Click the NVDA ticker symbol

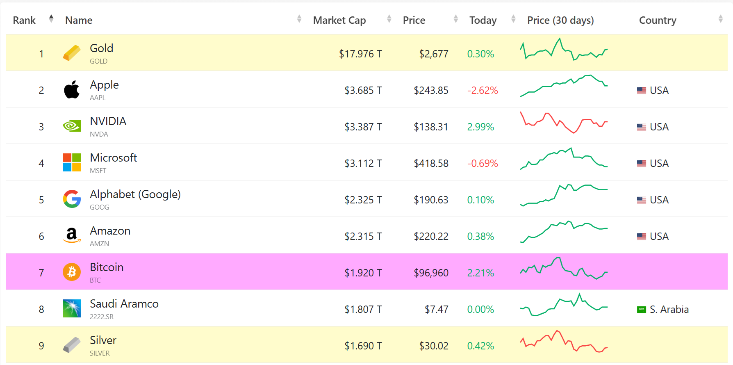click(99, 134)
